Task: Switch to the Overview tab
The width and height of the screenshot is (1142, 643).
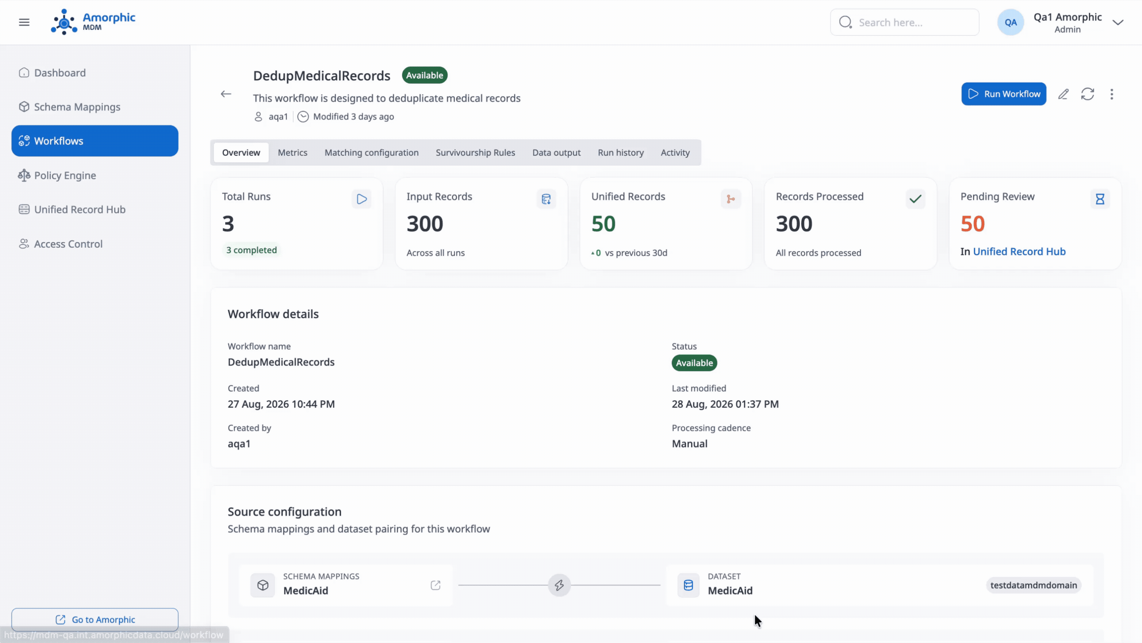Action: [x=241, y=153]
